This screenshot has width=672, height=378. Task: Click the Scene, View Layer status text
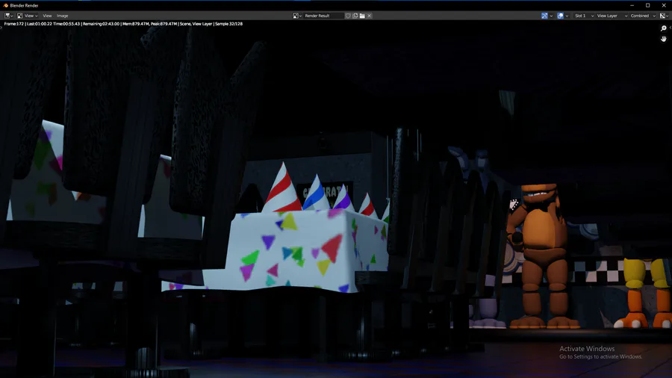(x=196, y=24)
